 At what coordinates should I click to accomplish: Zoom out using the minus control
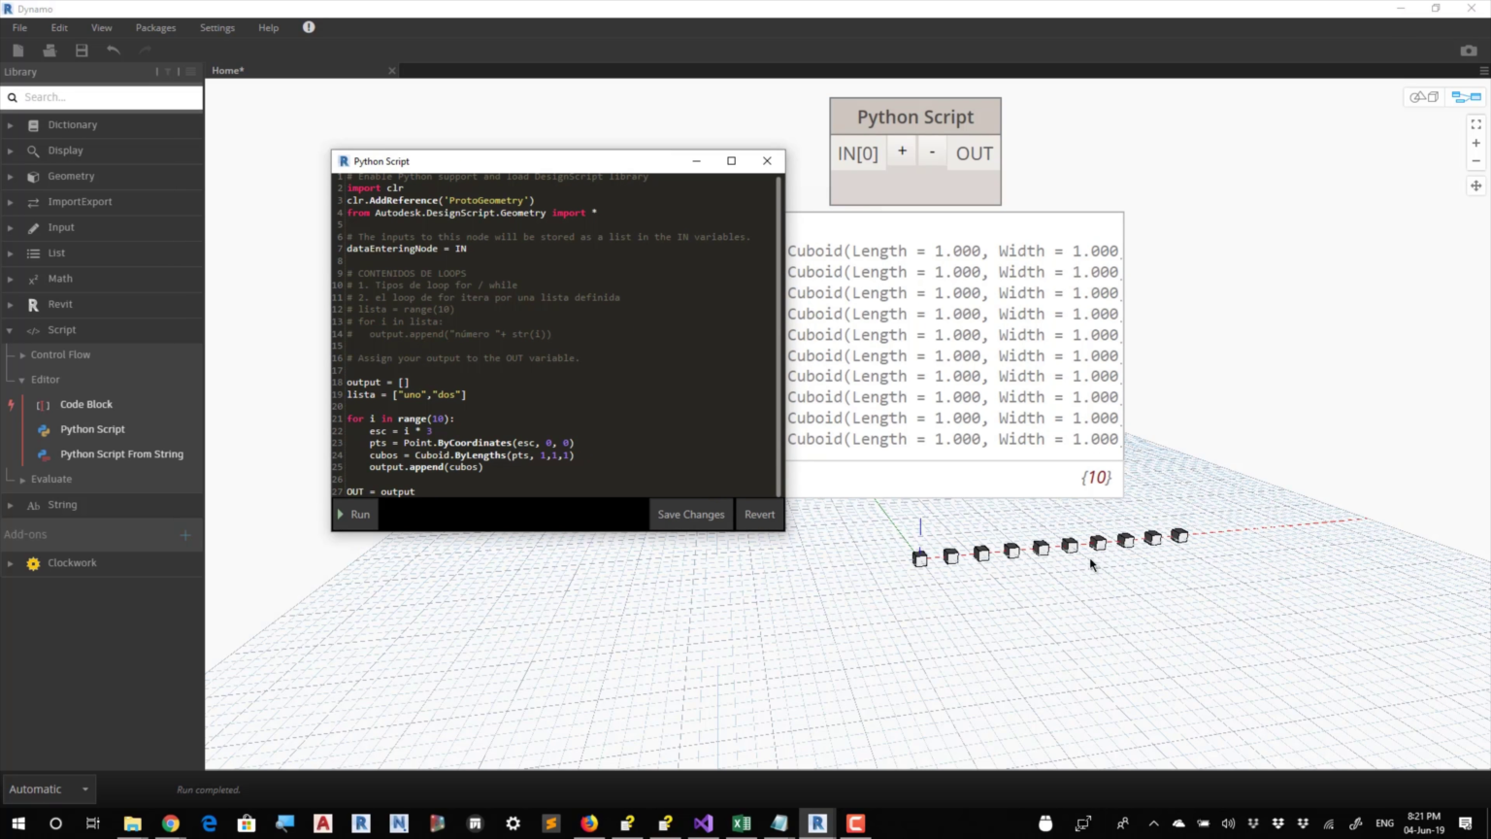(1475, 161)
